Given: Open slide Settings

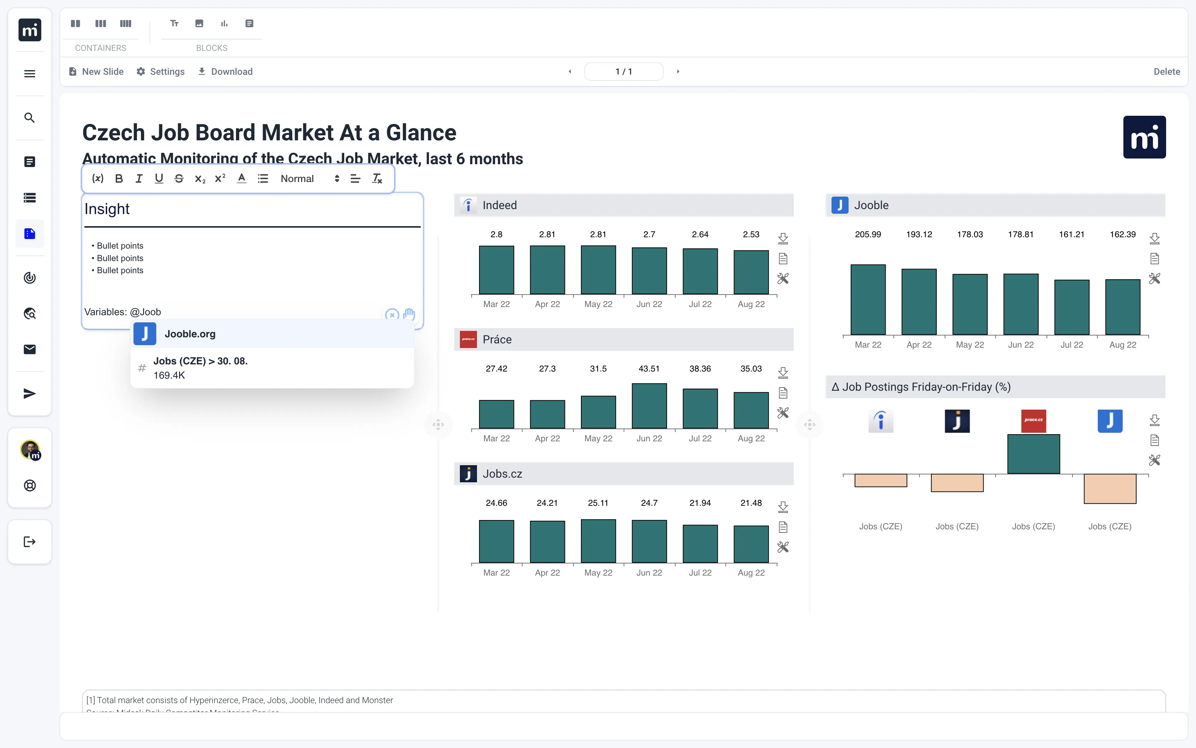Looking at the screenshot, I should click(x=161, y=72).
